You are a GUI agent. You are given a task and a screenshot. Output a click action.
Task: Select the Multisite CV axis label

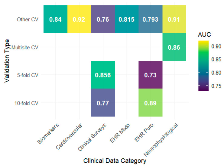(x=25, y=47)
